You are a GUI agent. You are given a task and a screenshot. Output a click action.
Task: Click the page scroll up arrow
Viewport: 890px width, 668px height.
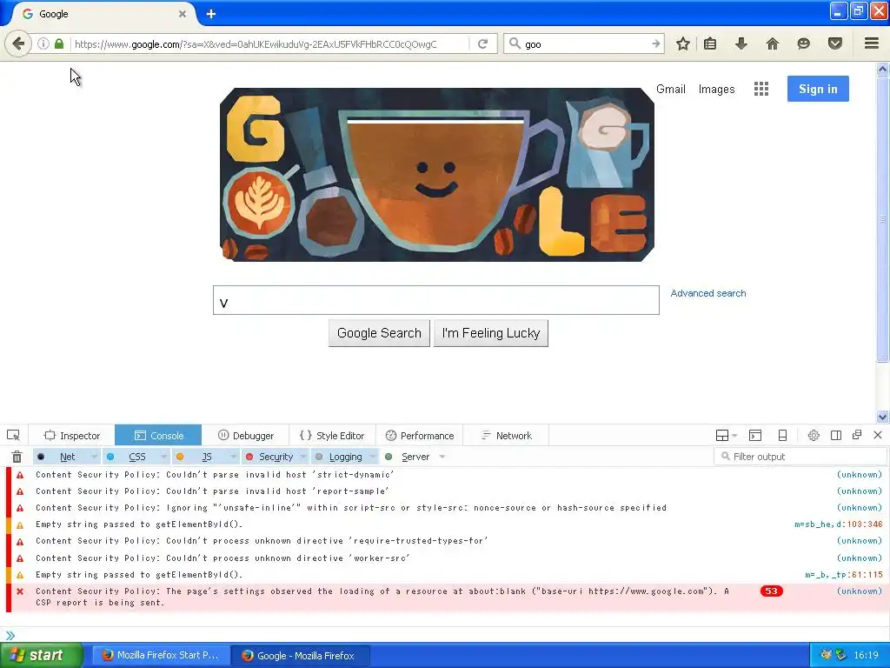click(883, 70)
